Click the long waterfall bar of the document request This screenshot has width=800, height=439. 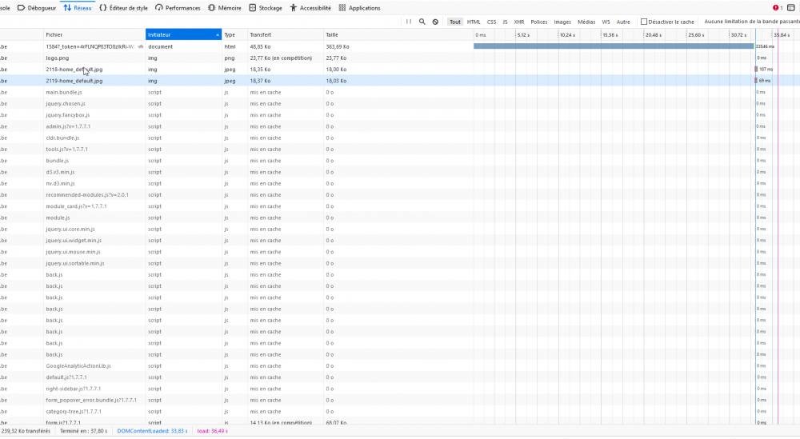614,46
